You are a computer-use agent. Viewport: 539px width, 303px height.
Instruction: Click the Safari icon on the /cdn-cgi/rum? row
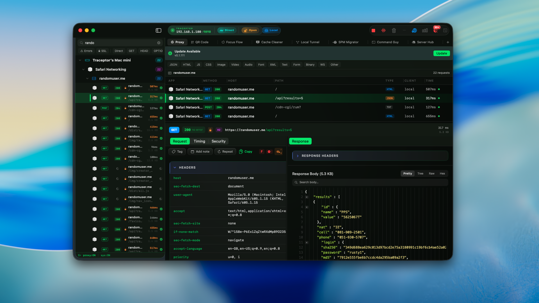171,107
